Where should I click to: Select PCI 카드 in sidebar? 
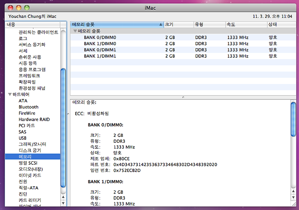pyautogui.click(x=27, y=126)
